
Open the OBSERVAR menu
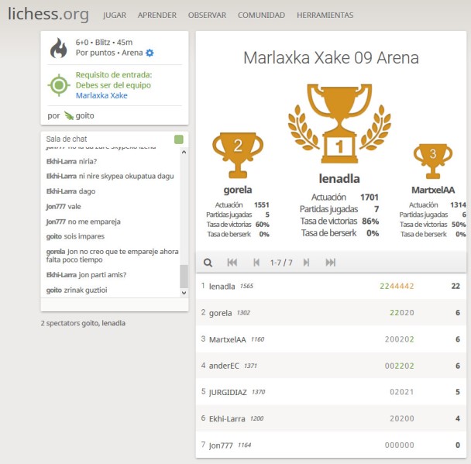tap(207, 15)
